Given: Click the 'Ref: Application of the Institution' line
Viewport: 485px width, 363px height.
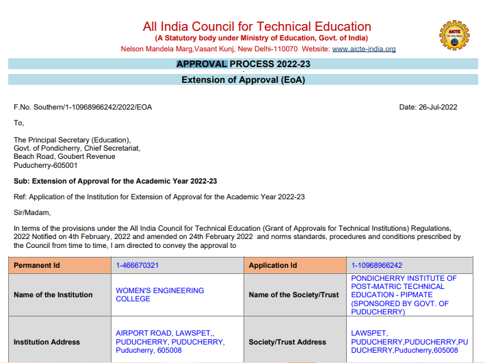Looking at the screenshot, I should click(x=159, y=197).
